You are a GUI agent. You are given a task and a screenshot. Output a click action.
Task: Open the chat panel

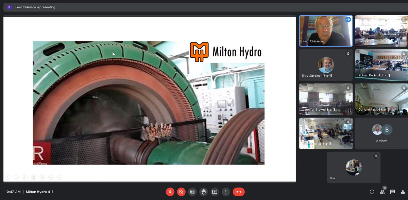(392, 192)
